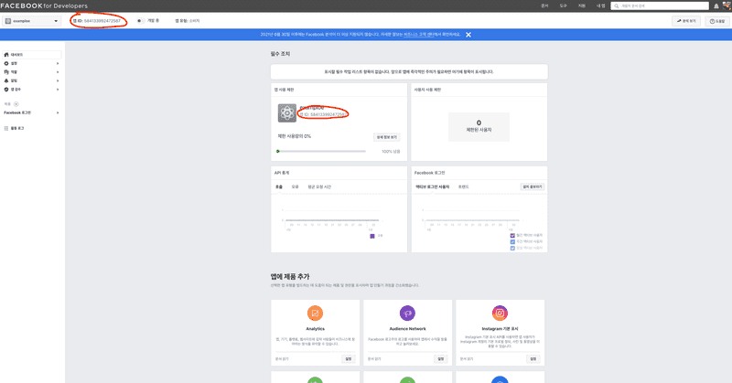Screen dimensions: 732x383
Task: Expand the roles sidebar section arrow
Action: (58, 72)
